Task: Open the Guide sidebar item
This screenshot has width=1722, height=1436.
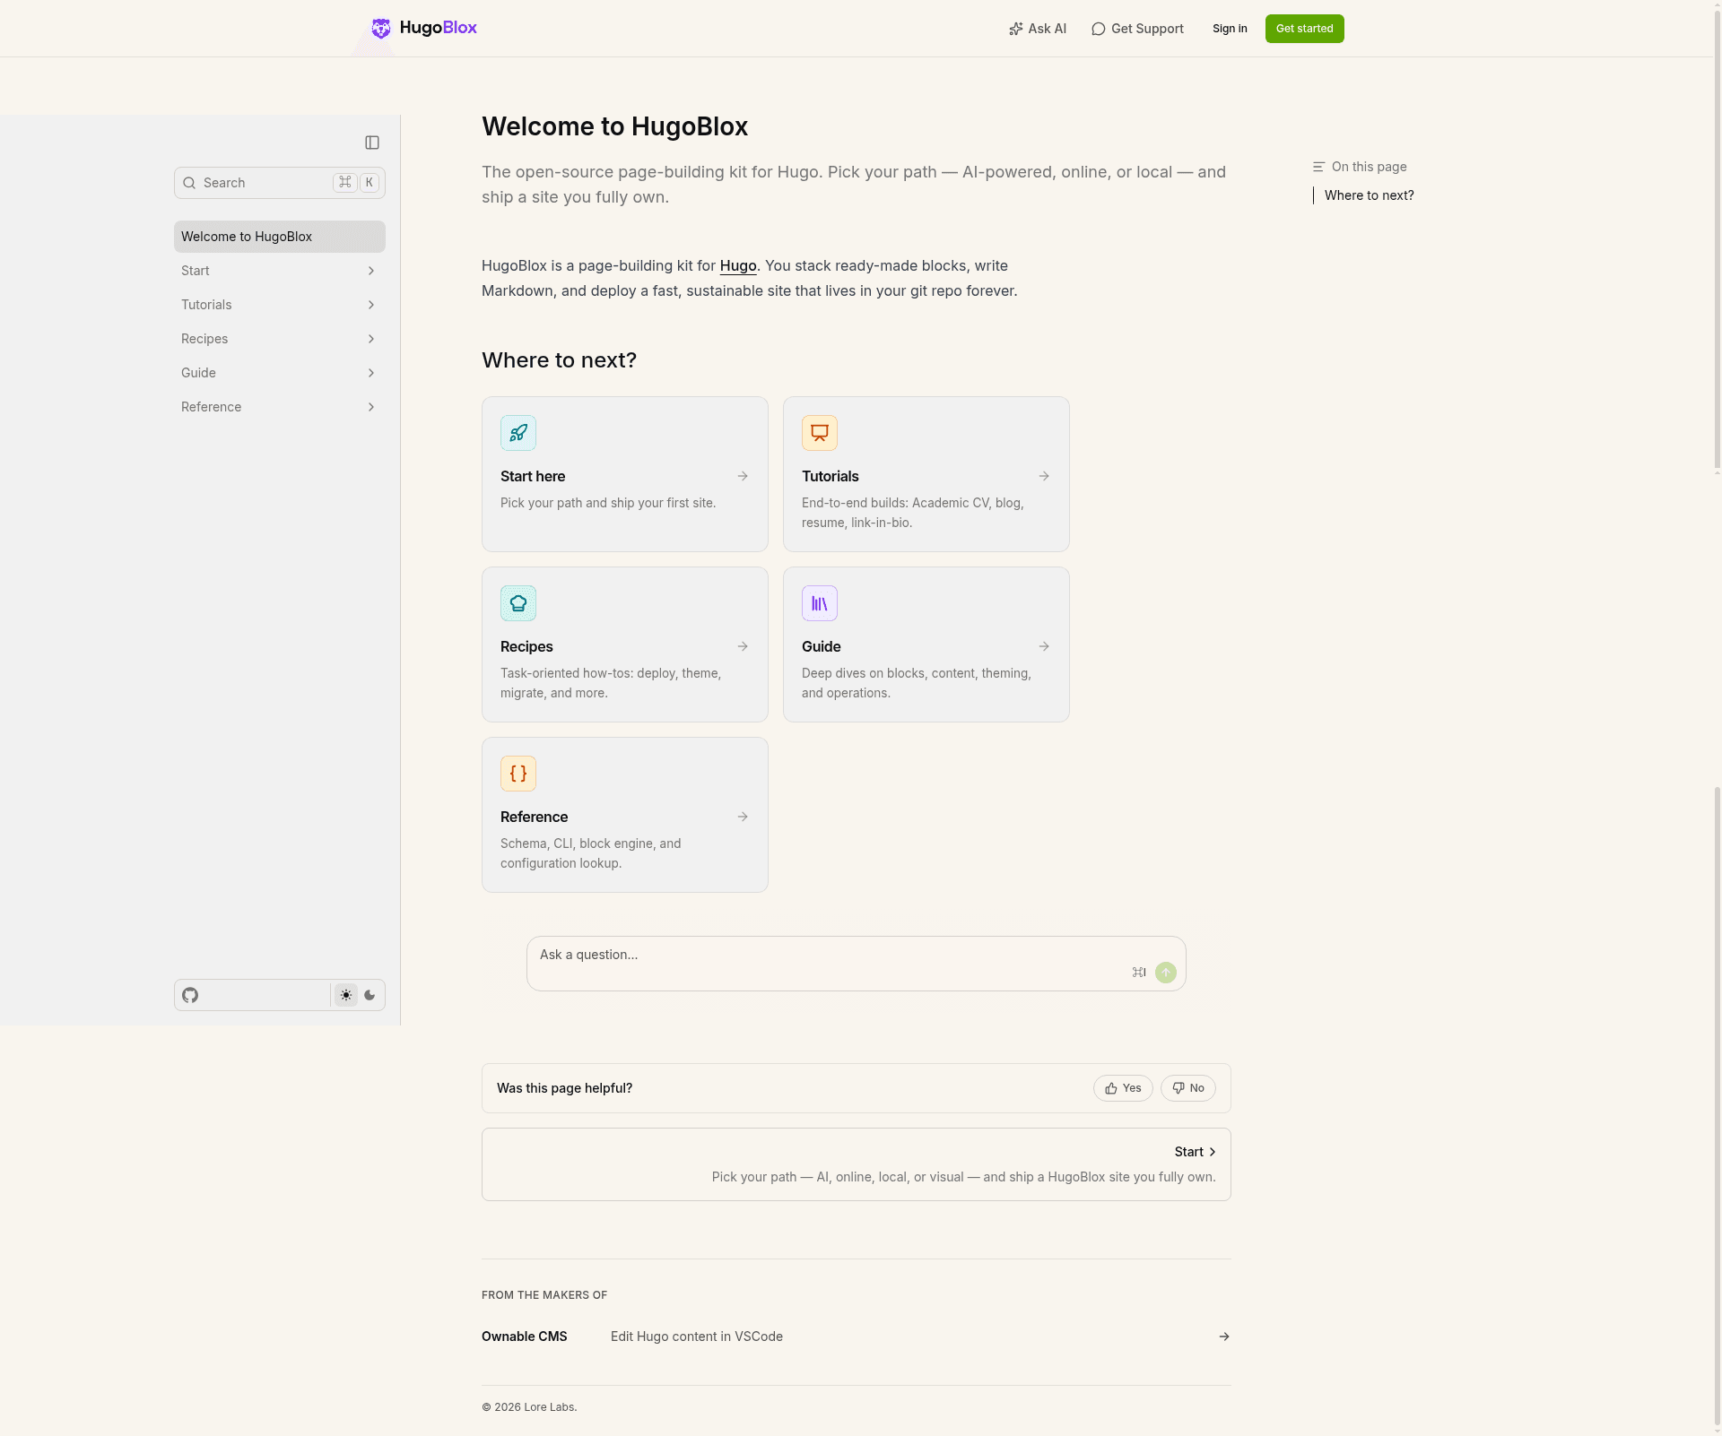Action: [280, 373]
